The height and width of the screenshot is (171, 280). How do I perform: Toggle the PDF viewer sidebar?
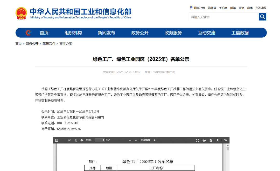pyautogui.click(x=57, y=140)
